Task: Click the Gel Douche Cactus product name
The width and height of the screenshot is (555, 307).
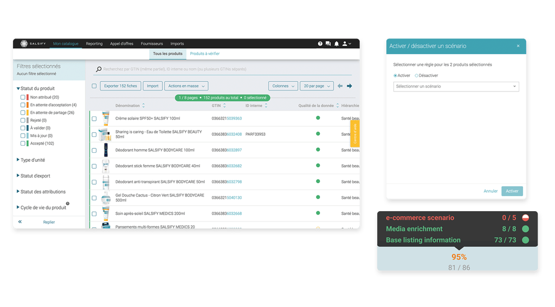Action: point(160,198)
